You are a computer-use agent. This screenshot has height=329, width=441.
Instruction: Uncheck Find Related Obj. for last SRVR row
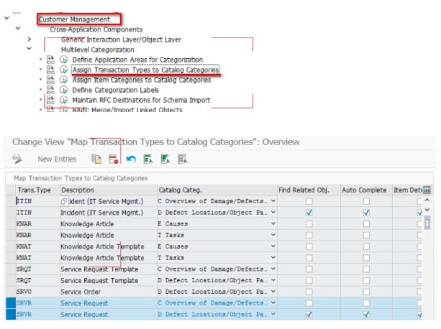309,315
